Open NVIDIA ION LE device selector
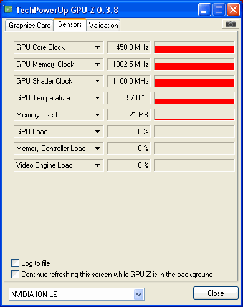 (77, 294)
